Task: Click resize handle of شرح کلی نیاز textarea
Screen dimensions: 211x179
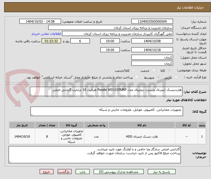Action: pyautogui.click(x=31, y=95)
